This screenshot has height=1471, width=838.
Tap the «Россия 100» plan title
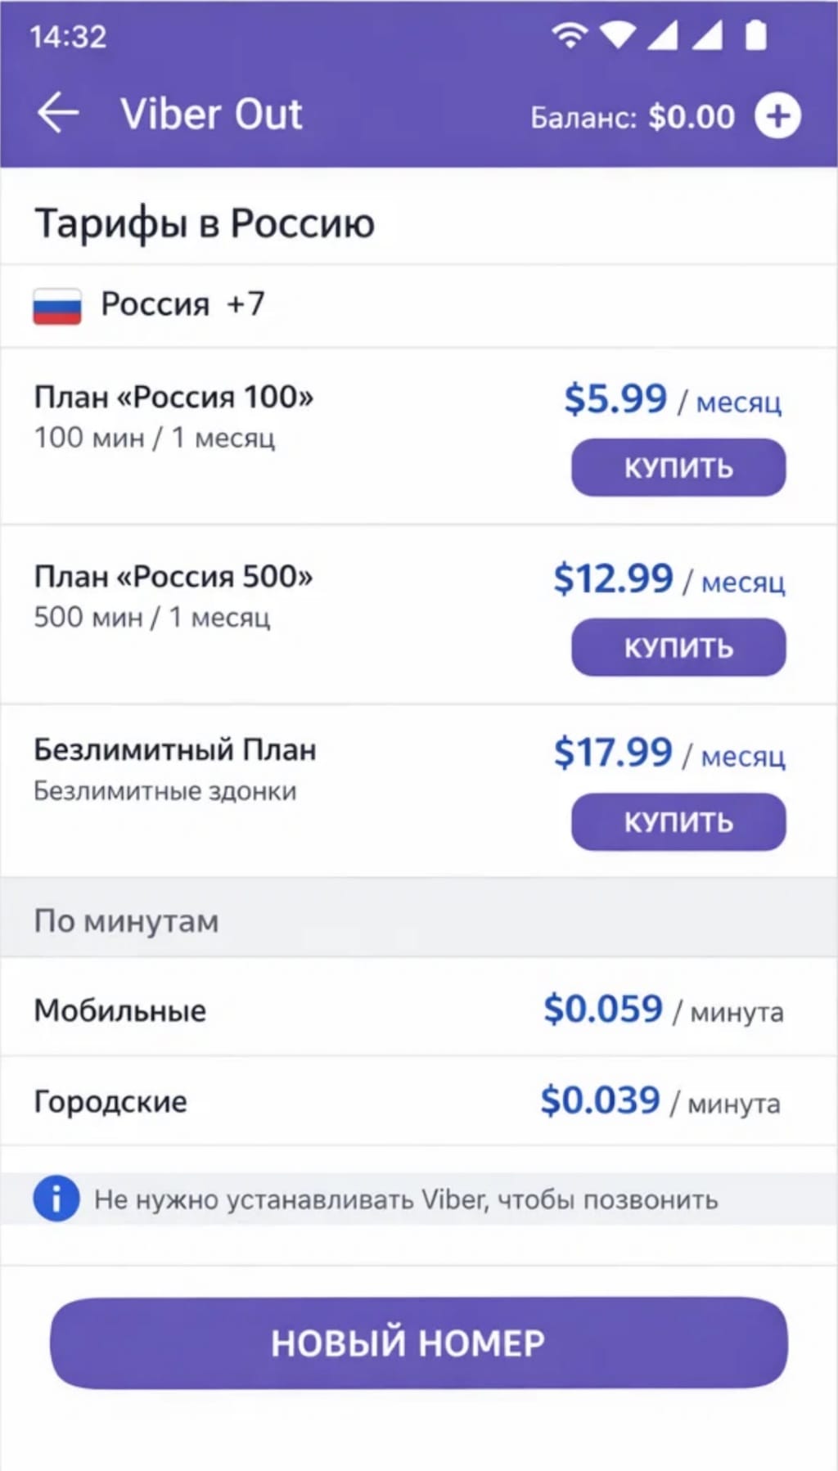pyautogui.click(x=173, y=398)
